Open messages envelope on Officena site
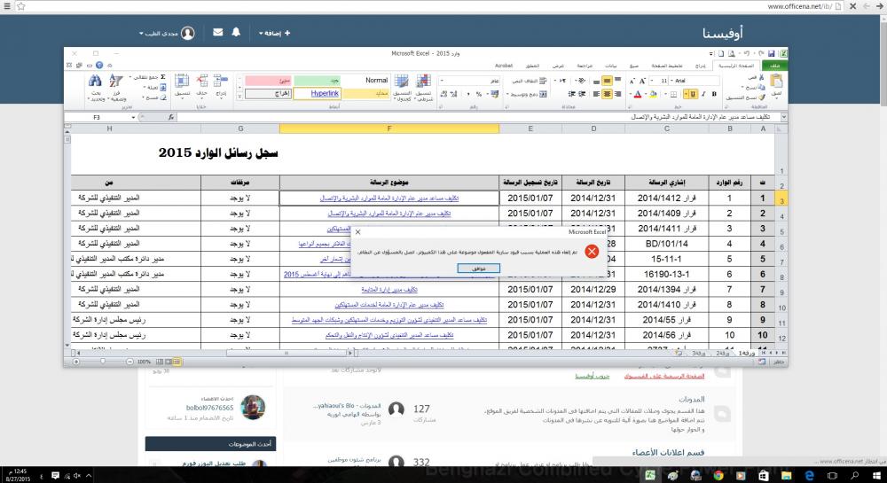The image size is (887, 483). [x=218, y=33]
